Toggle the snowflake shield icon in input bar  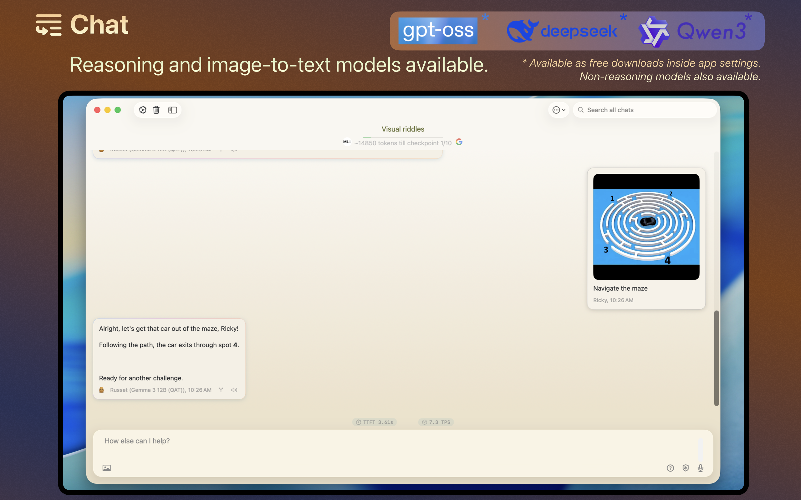click(686, 468)
